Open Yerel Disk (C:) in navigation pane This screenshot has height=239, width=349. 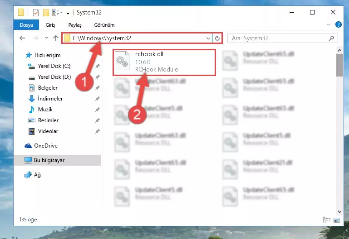click(49, 66)
